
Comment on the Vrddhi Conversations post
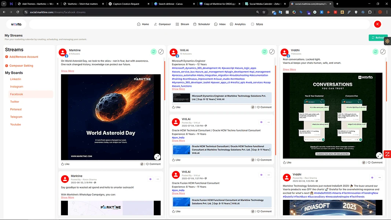(375, 162)
